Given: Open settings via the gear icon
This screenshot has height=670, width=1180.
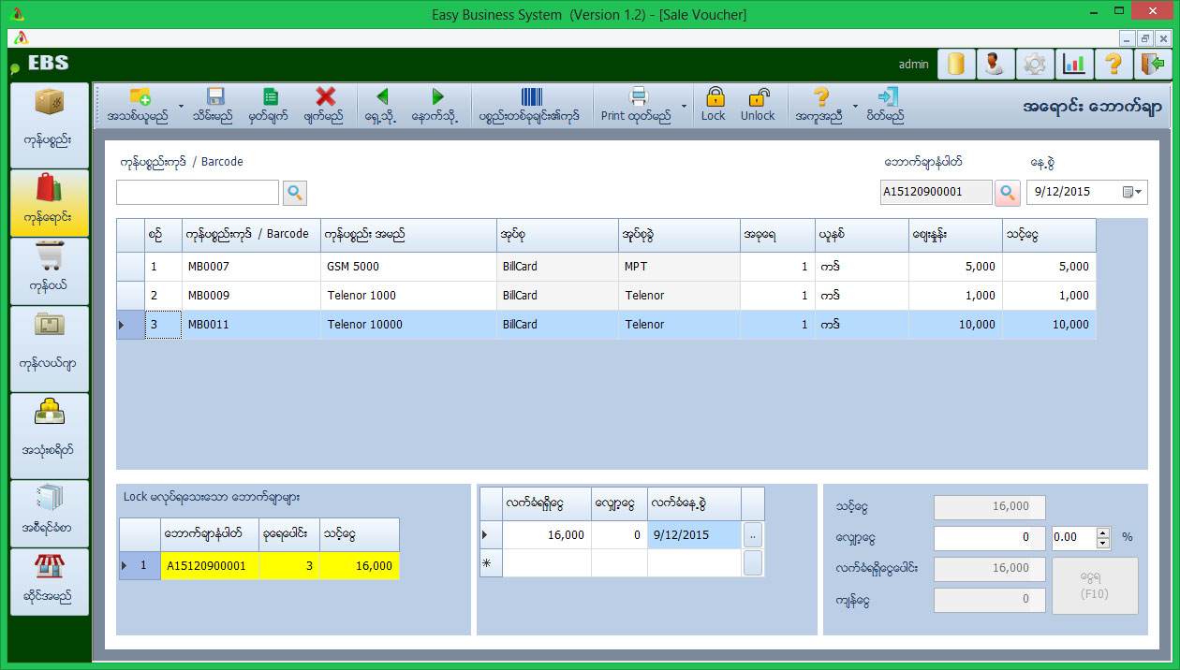Looking at the screenshot, I should click(1034, 64).
